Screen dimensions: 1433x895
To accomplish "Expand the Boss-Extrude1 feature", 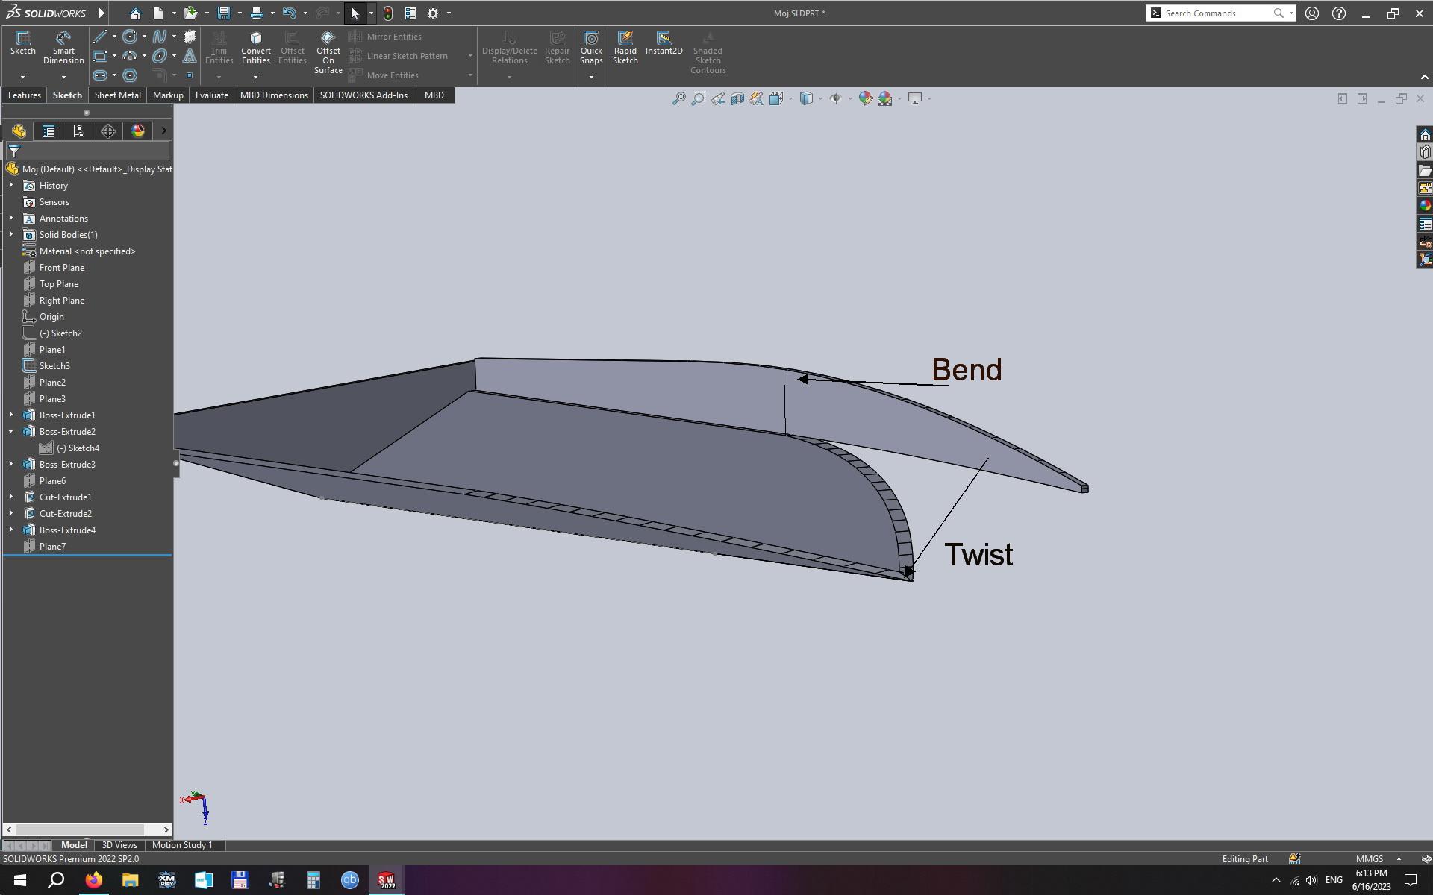I will click(x=11, y=415).
